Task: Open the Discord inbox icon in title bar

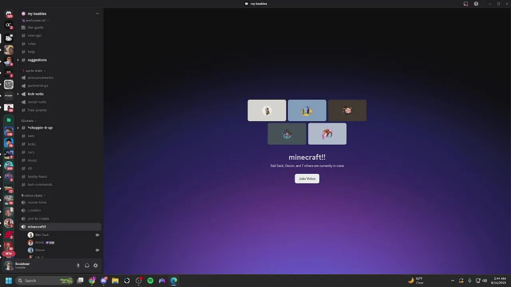Action: click(465, 4)
